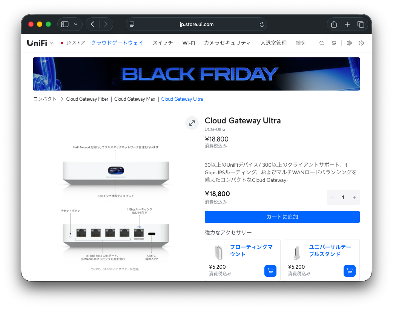
Task: Toggle the Safari sidebar
Action: [64, 24]
